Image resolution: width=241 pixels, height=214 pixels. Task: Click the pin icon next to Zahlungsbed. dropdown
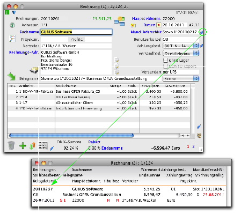tap(202, 46)
